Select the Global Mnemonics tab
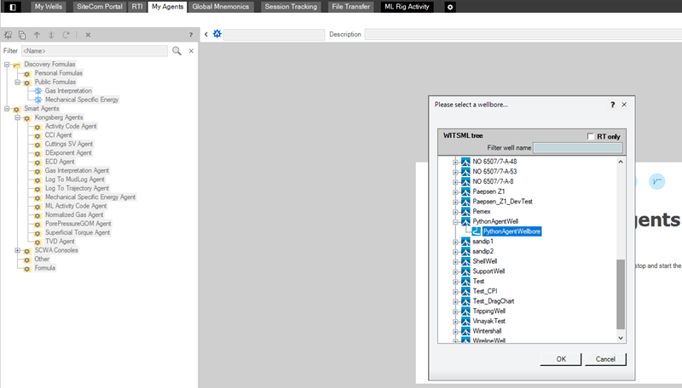Viewport: 682px width, 388px height. click(221, 7)
